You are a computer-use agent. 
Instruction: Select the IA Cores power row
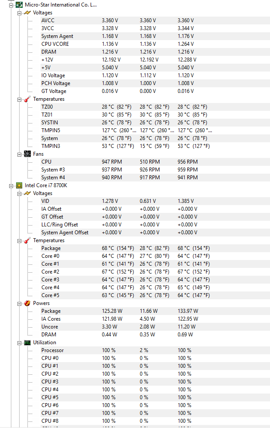click(155, 319)
